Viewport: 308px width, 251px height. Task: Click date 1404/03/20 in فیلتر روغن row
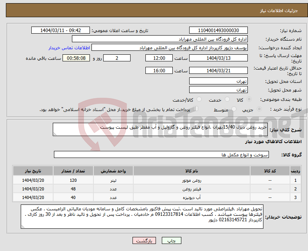pos(33,189)
